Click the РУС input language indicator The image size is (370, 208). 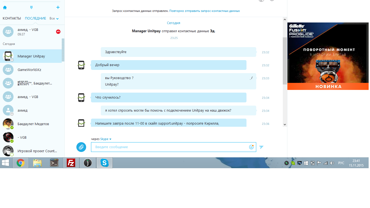(x=341, y=163)
